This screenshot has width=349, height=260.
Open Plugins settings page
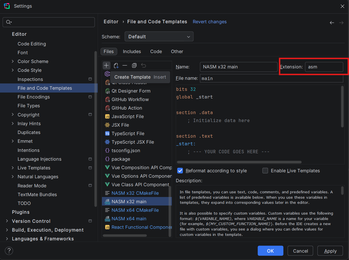(x=21, y=212)
